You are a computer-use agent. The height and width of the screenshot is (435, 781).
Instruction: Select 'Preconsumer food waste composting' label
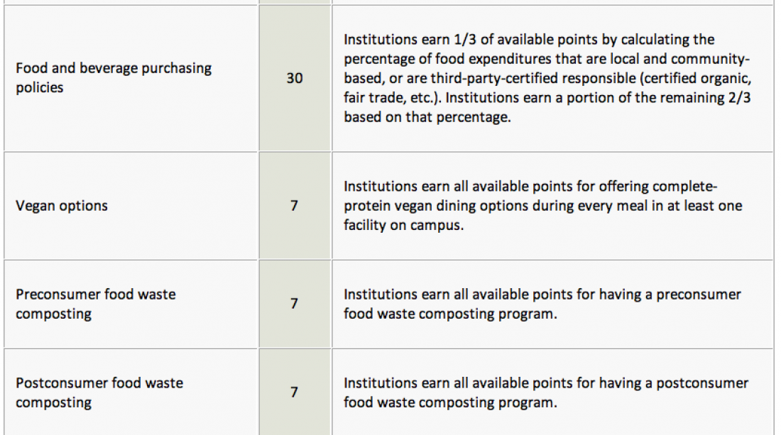pos(96,304)
